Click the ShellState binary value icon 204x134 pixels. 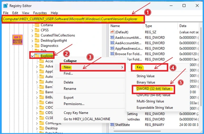[112, 125]
